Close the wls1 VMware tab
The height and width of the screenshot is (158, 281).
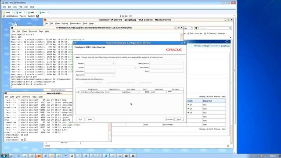tap(25, 12)
